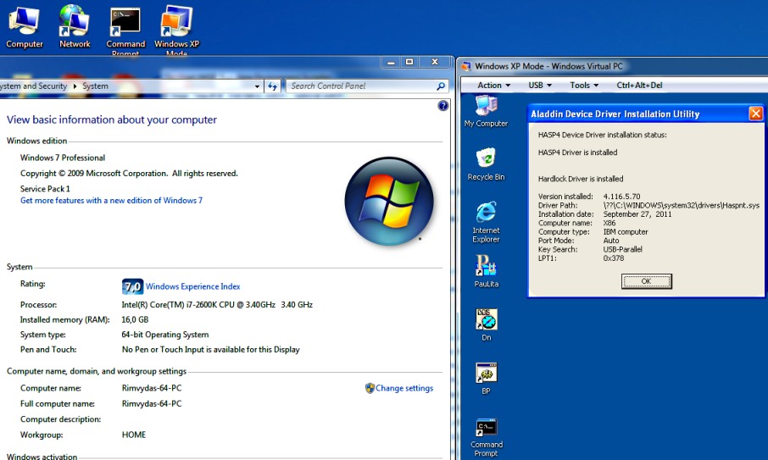Viewport: 768px width, 460px height.
Task: Click the shield icon beside Change settings
Action: [370, 388]
